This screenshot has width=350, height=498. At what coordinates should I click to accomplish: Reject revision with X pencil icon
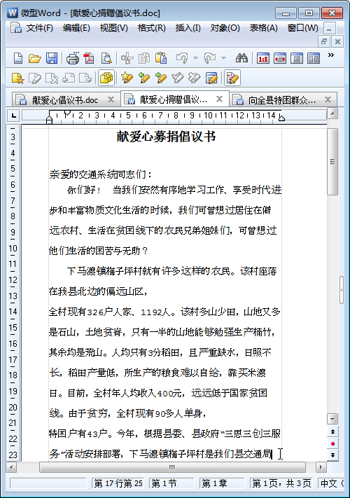[x=195, y=78]
